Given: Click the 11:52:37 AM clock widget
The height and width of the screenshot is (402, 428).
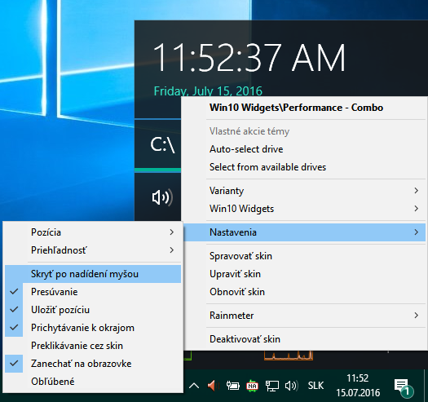Looking at the screenshot, I should pyautogui.click(x=249, y=58).
